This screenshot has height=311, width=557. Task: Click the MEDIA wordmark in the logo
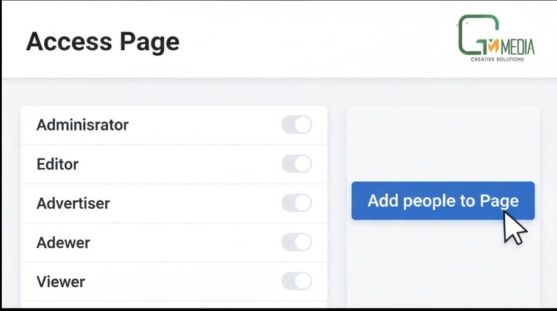[x=517, y=47]
